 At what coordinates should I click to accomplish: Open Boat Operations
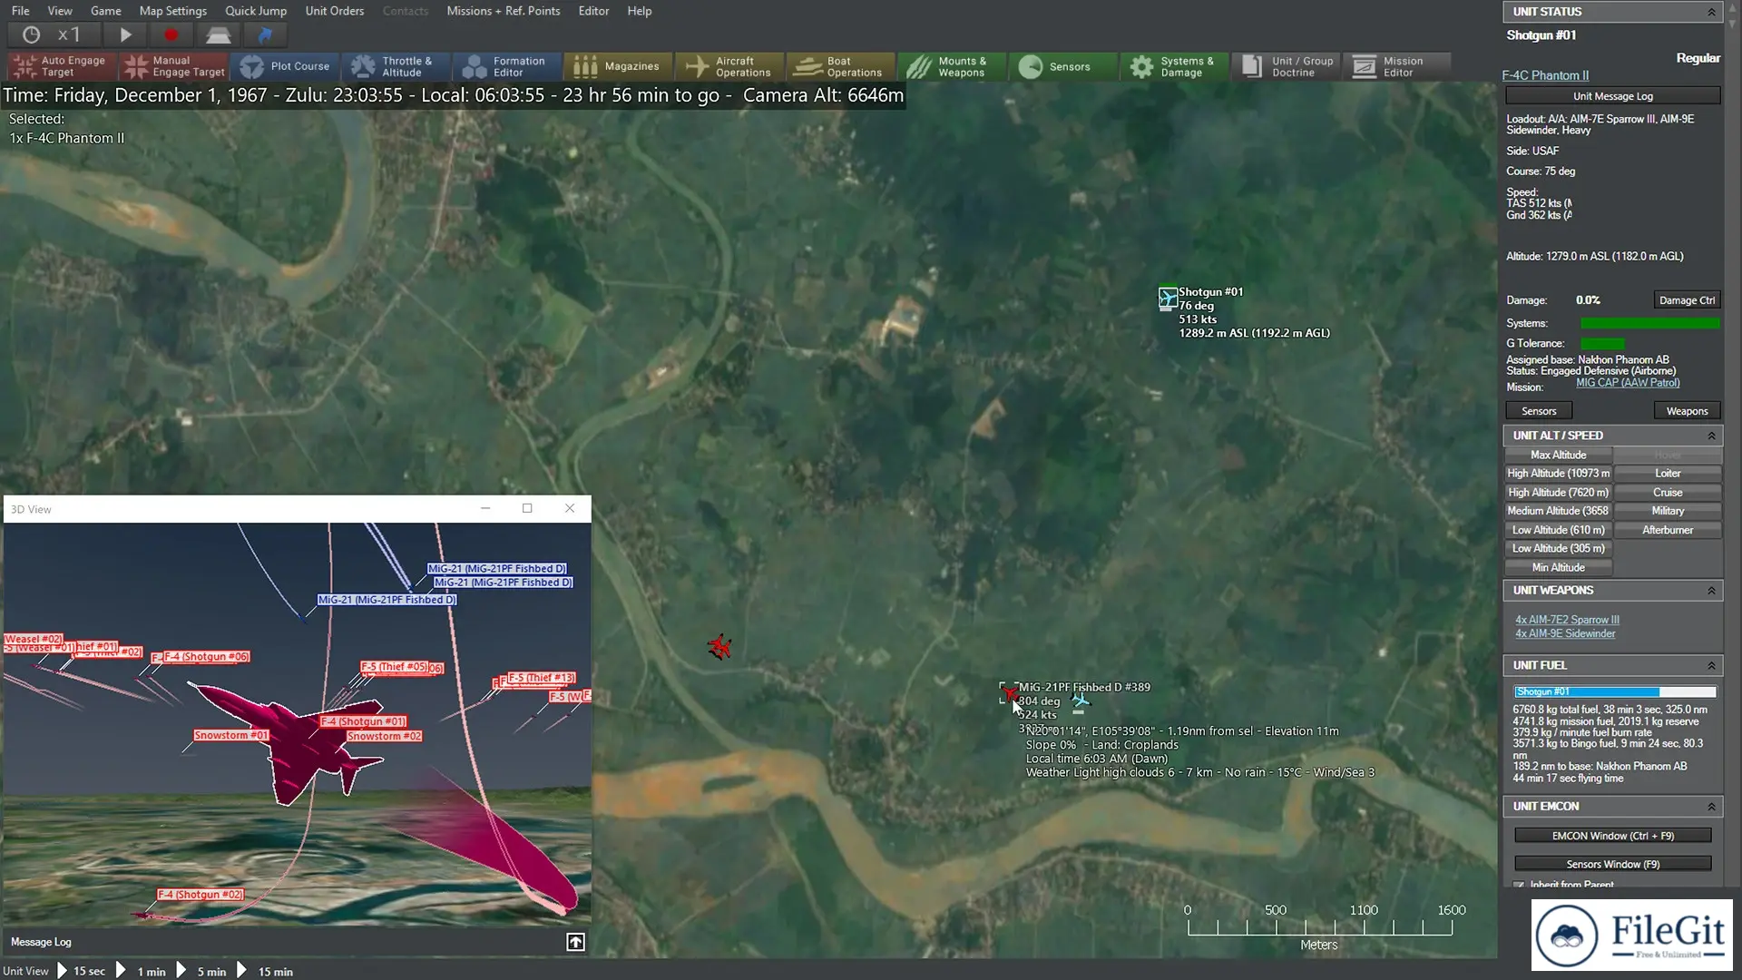(842, 66)
